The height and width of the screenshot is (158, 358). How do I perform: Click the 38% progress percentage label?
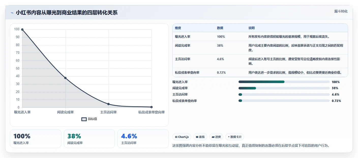[x=335, y=88]
